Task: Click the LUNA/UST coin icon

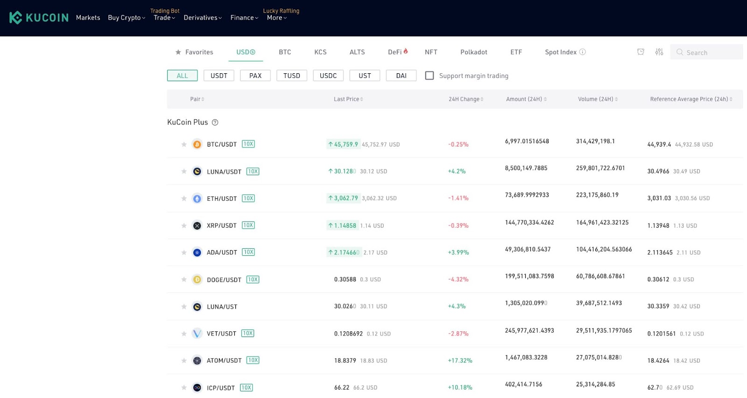Action: [197, 307]
